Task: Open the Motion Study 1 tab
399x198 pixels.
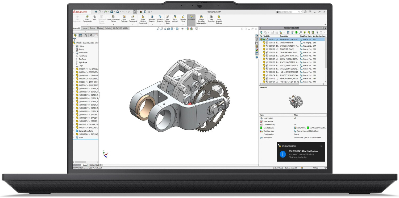Action: tap(95, 165)
